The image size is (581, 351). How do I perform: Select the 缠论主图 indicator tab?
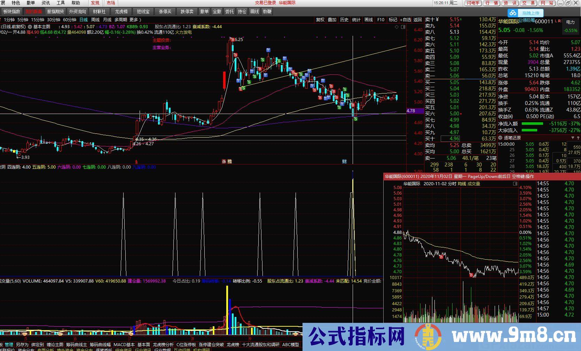[x=55, y=345]
